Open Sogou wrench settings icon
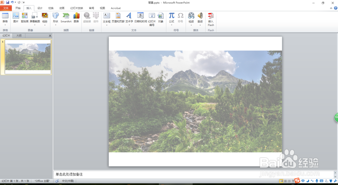The height and width of the screenshot is (185, 338). [x=335, y=181]
